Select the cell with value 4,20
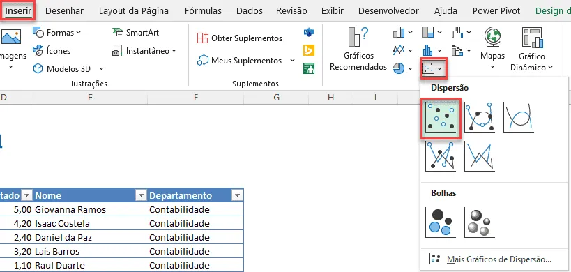571x272 pixels. pos(17,224)
